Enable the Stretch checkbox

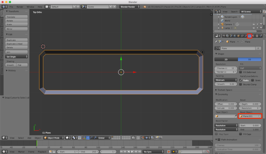pyautogui.click(x=253, y=80)
